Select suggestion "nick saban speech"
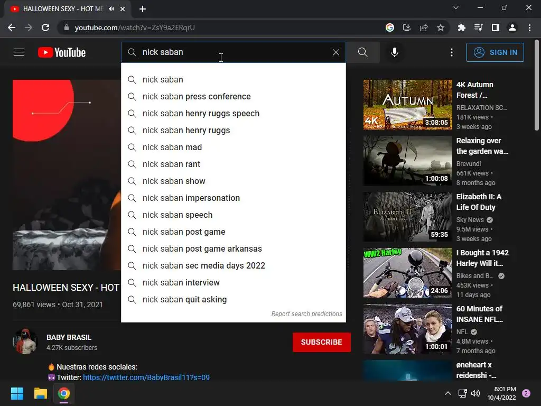 pos(233,215)
